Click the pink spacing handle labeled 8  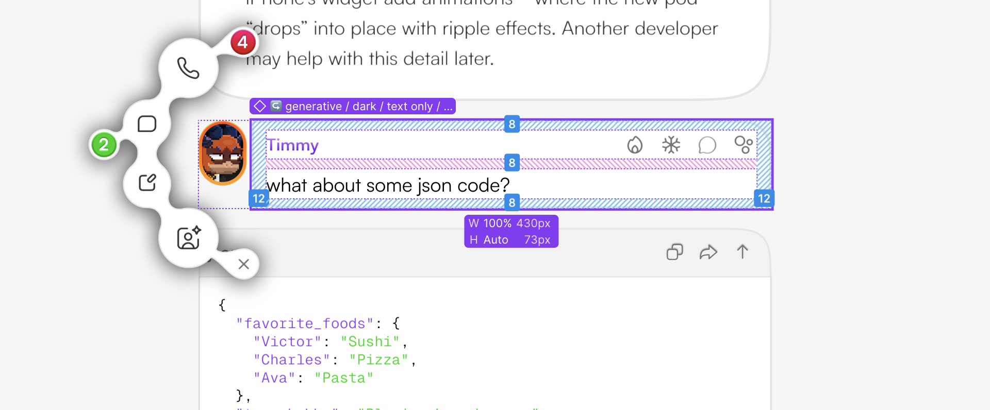tap(511, 163)
